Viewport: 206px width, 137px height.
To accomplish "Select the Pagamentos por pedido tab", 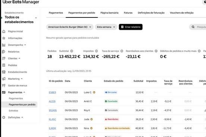I will 82,13.
